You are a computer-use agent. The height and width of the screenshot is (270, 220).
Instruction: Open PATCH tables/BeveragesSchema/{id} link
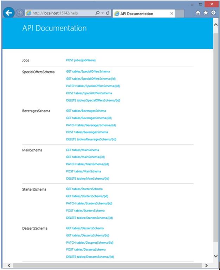(x=91, y=125)
